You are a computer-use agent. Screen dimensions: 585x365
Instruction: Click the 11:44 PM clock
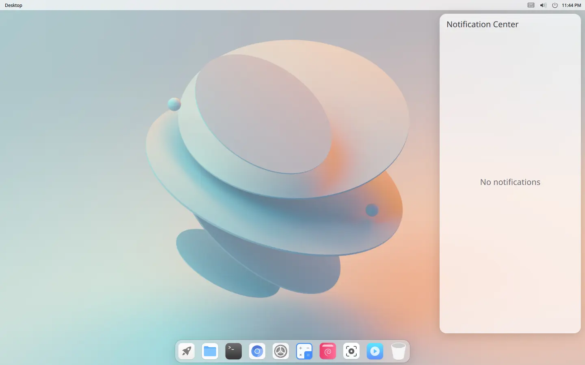pos(571,5)
